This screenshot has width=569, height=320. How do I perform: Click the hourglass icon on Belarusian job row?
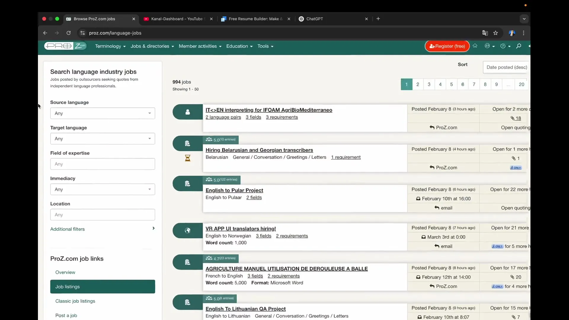[187, 158]
